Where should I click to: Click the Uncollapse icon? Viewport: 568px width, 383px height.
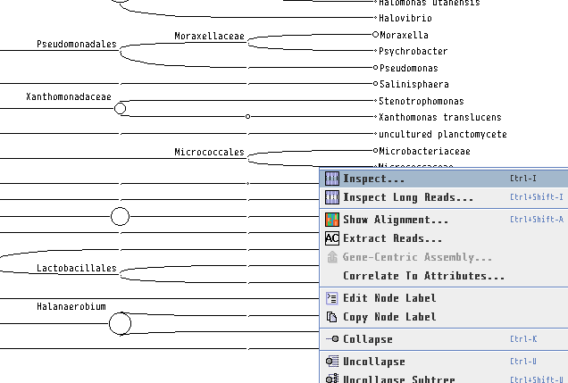332,362
